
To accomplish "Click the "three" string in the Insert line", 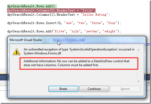I will 96,23.
